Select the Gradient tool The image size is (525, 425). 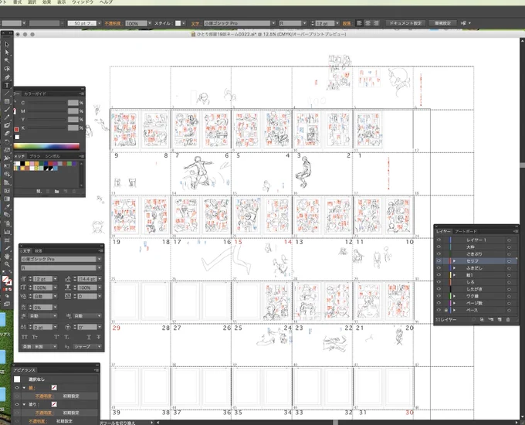7,199
